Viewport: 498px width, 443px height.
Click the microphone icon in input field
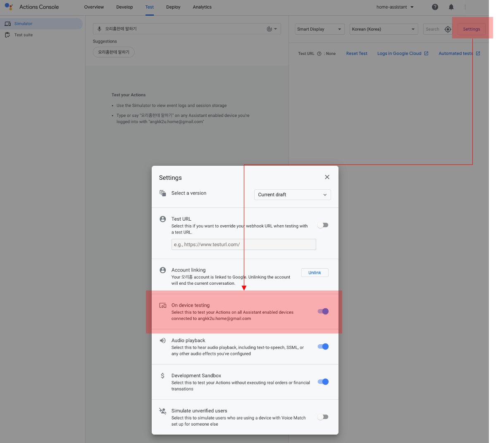(x=99, y=29)
